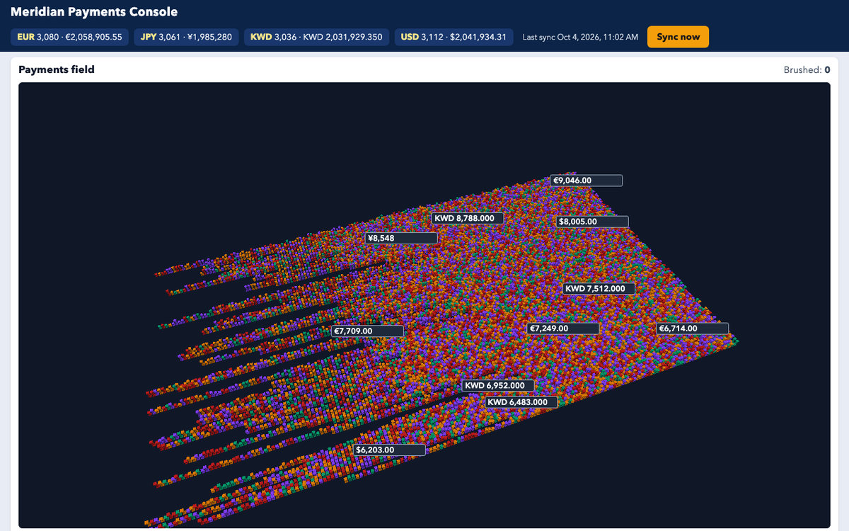
Task: Select the JPY currency summary chip
Action: [x=186, y=37]
